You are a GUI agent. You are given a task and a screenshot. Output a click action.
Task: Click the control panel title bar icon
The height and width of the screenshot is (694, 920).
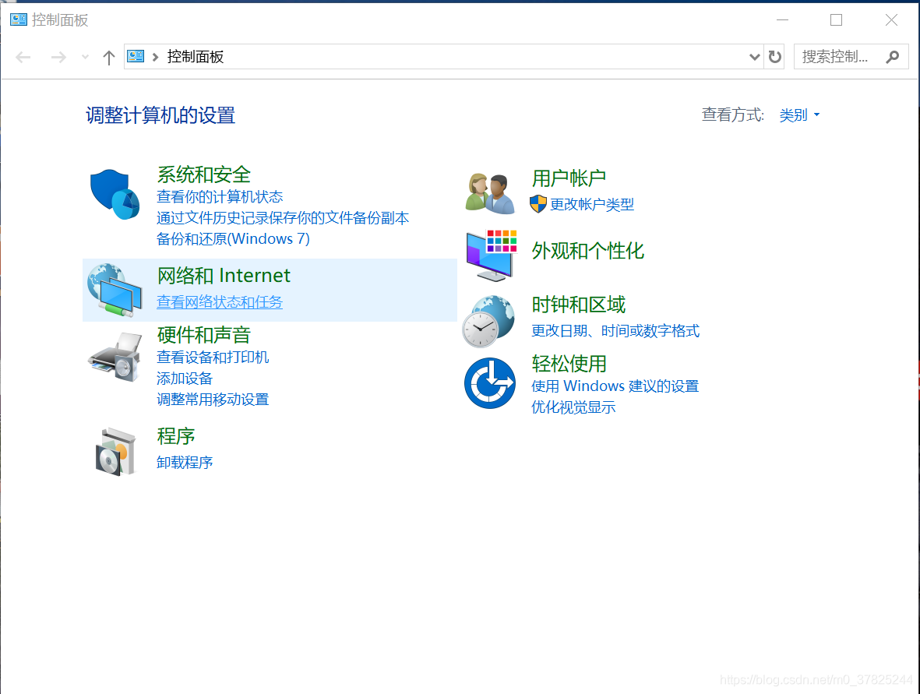19,20
